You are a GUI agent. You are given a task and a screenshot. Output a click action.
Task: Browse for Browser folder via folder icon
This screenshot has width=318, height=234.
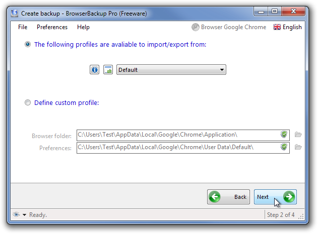pos(298,135)
